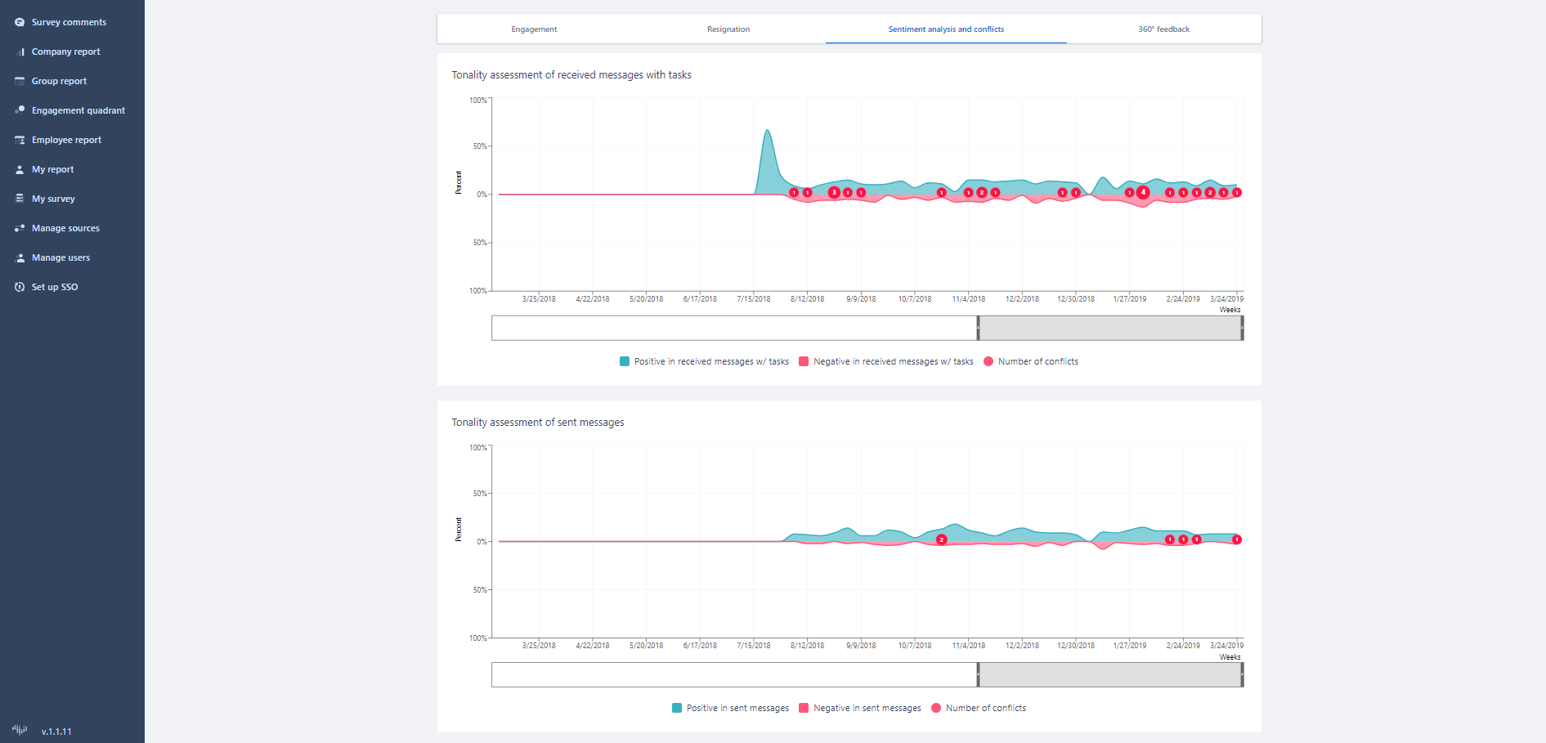Screen dimensions: 1546x743
Task: Click the conflict marker labeled 4
Action: click(1143, 193)
